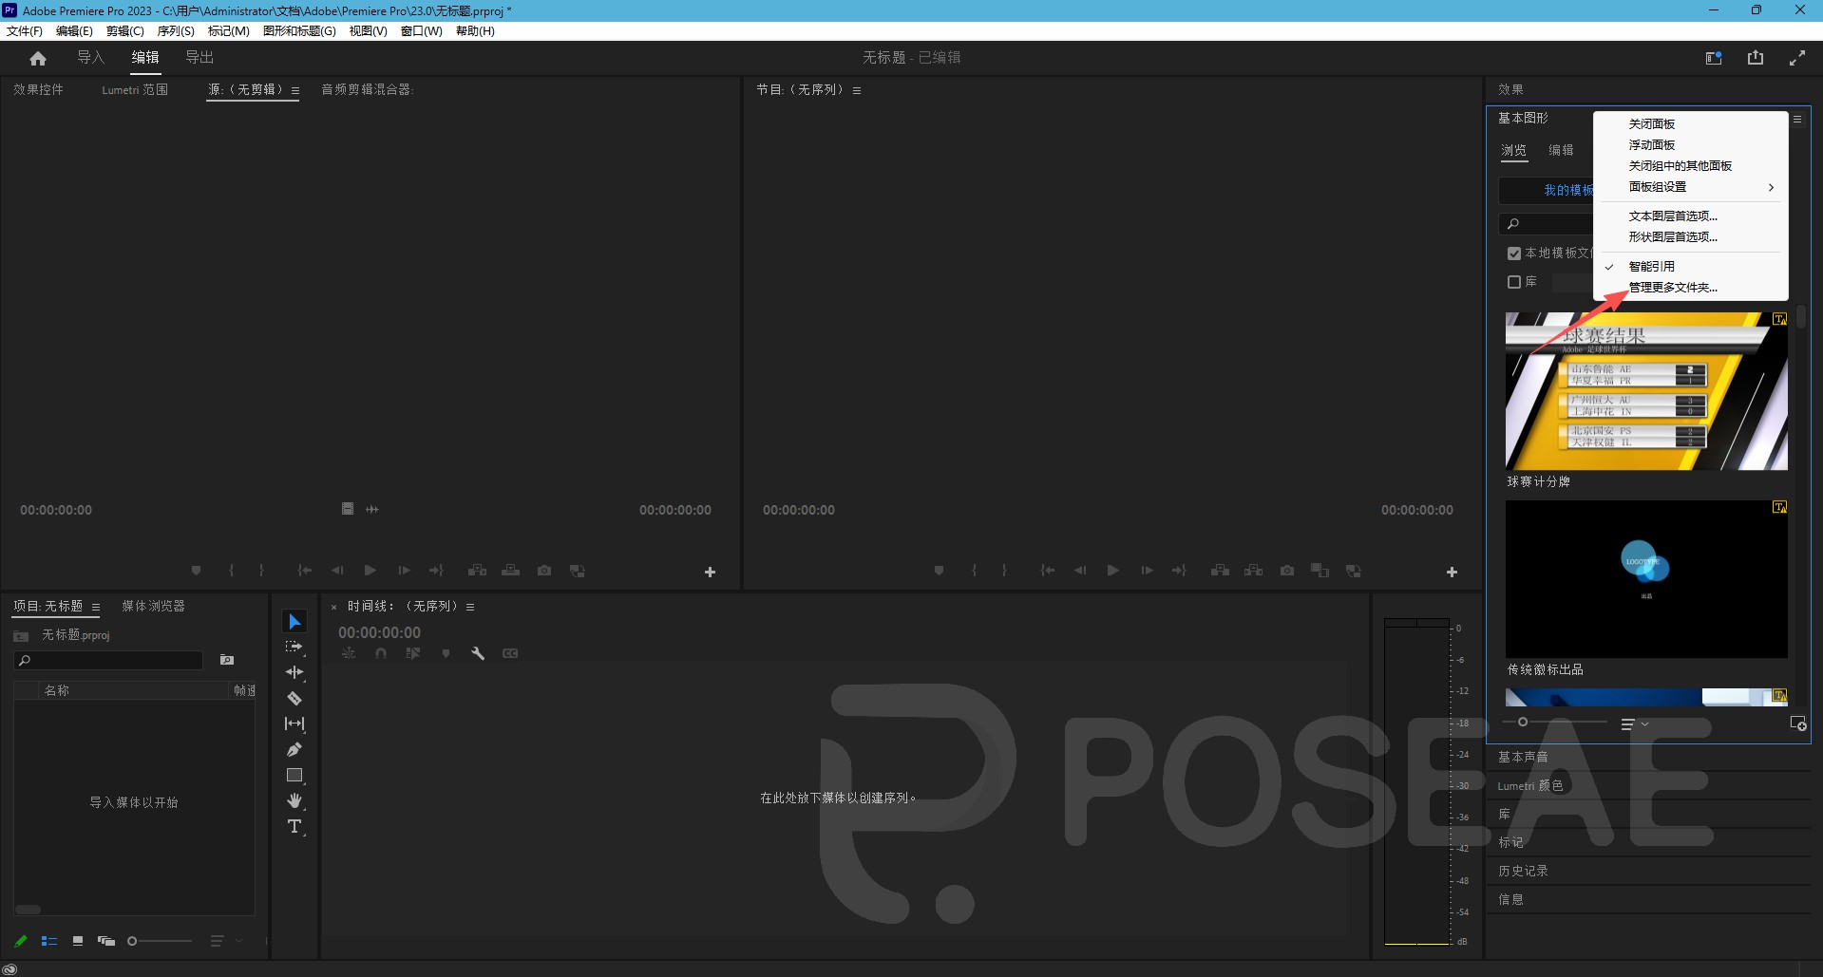Viewport: 1823px width, 977px height.
Task: Open 图形和标题(G) menu
Action: pyautogui.click(x=299, y=31)
